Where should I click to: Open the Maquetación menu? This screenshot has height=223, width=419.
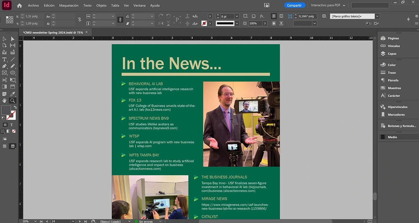69,6
